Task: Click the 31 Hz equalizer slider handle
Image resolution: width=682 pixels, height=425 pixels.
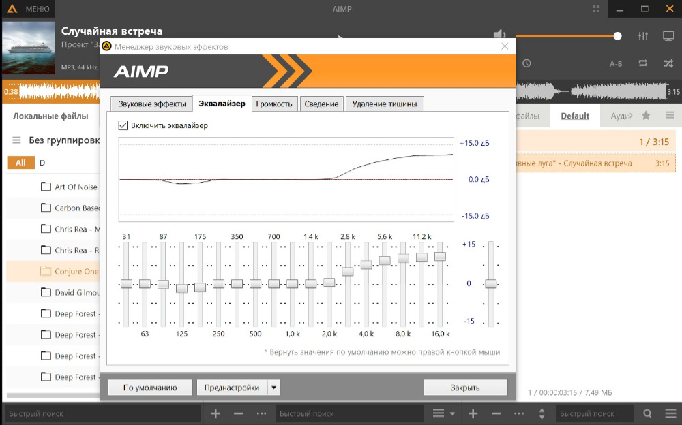Action: tap(126, 284)
